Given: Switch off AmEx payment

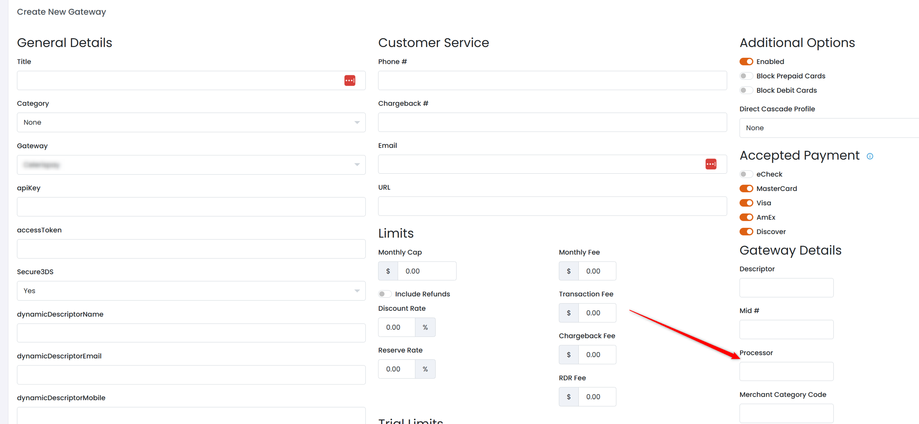Looking at the screenshot, I should [x=746, y=217].
